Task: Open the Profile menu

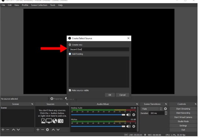Action: click(25, 5)
